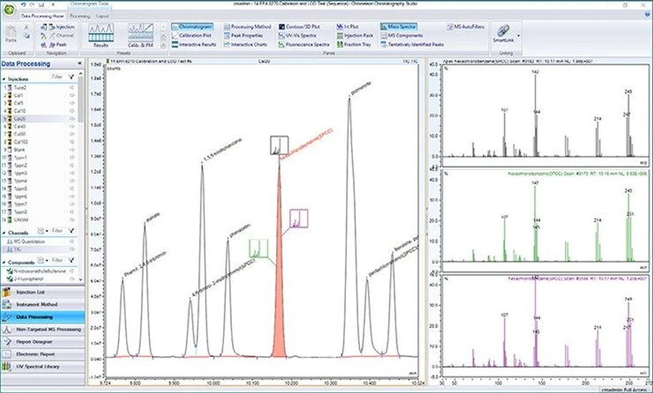
Task: Toggle the pin icon beside Tune2 injection
Action: pos(72,88)
